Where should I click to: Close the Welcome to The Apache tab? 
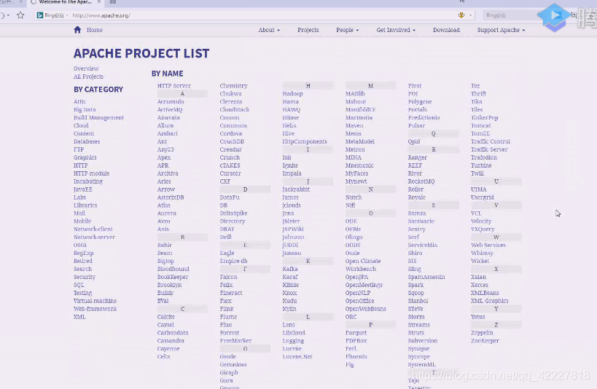pos(99,2)
